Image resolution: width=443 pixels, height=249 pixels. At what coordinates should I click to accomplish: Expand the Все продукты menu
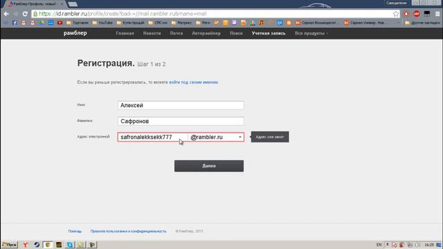pyautogui.click(x=311, y=33)
